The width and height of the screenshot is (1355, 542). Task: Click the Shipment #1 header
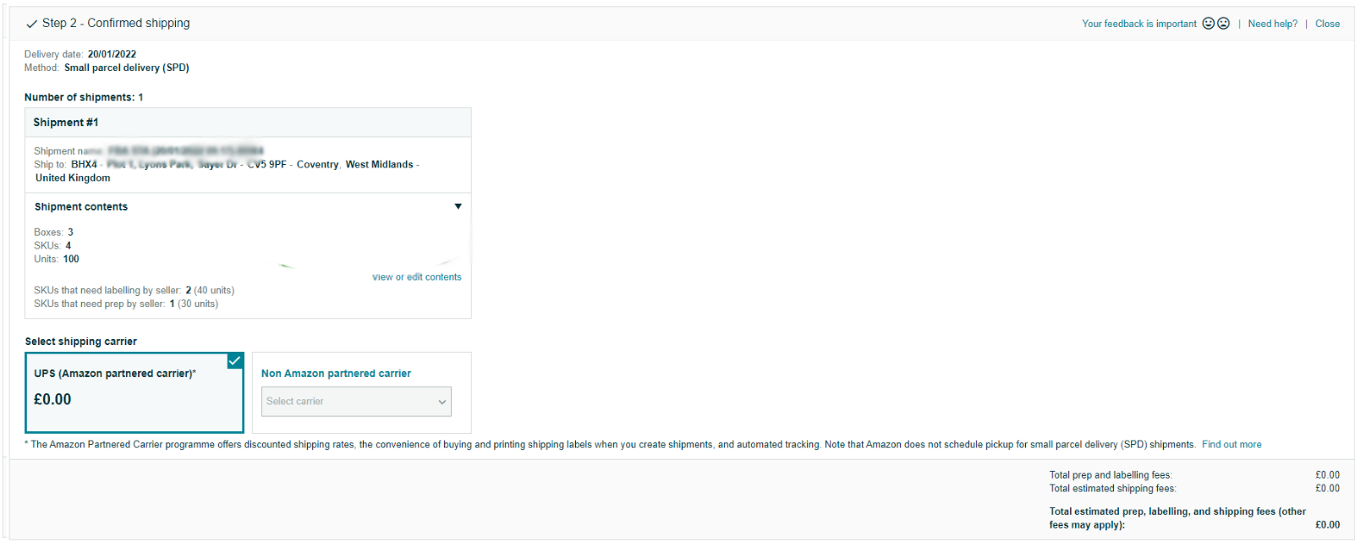point(66,123)
